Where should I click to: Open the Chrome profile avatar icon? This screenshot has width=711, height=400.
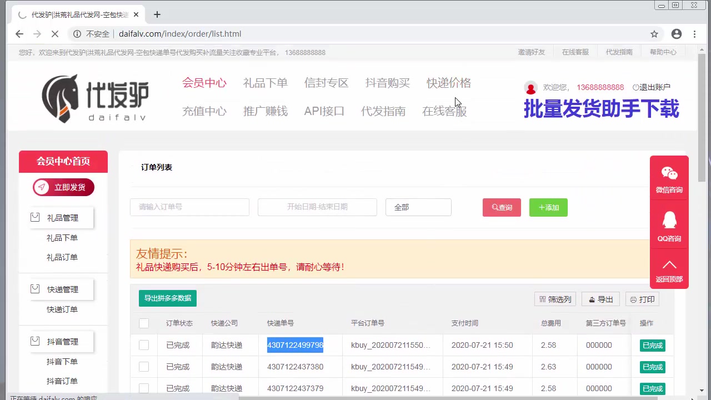pyautogui.click(x=677, y=34)
